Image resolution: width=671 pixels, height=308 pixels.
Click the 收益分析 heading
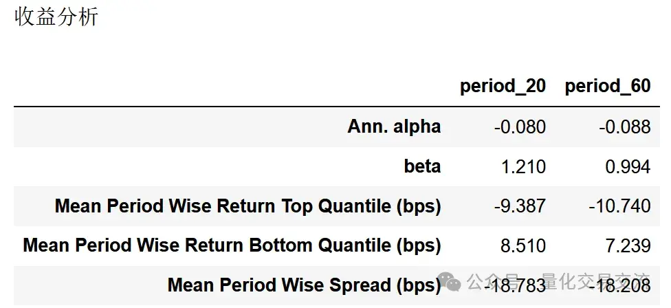[56, 17]
